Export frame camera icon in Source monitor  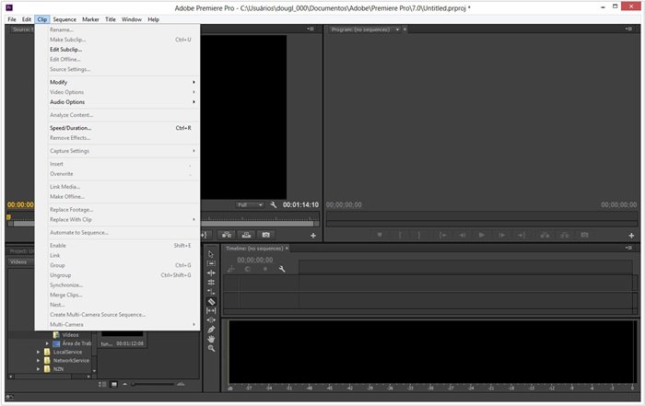(265, 235)
